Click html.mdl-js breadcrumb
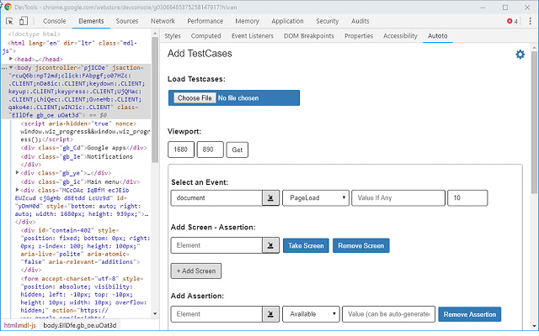This screenshot has width=539, height=336. (20, 325)
